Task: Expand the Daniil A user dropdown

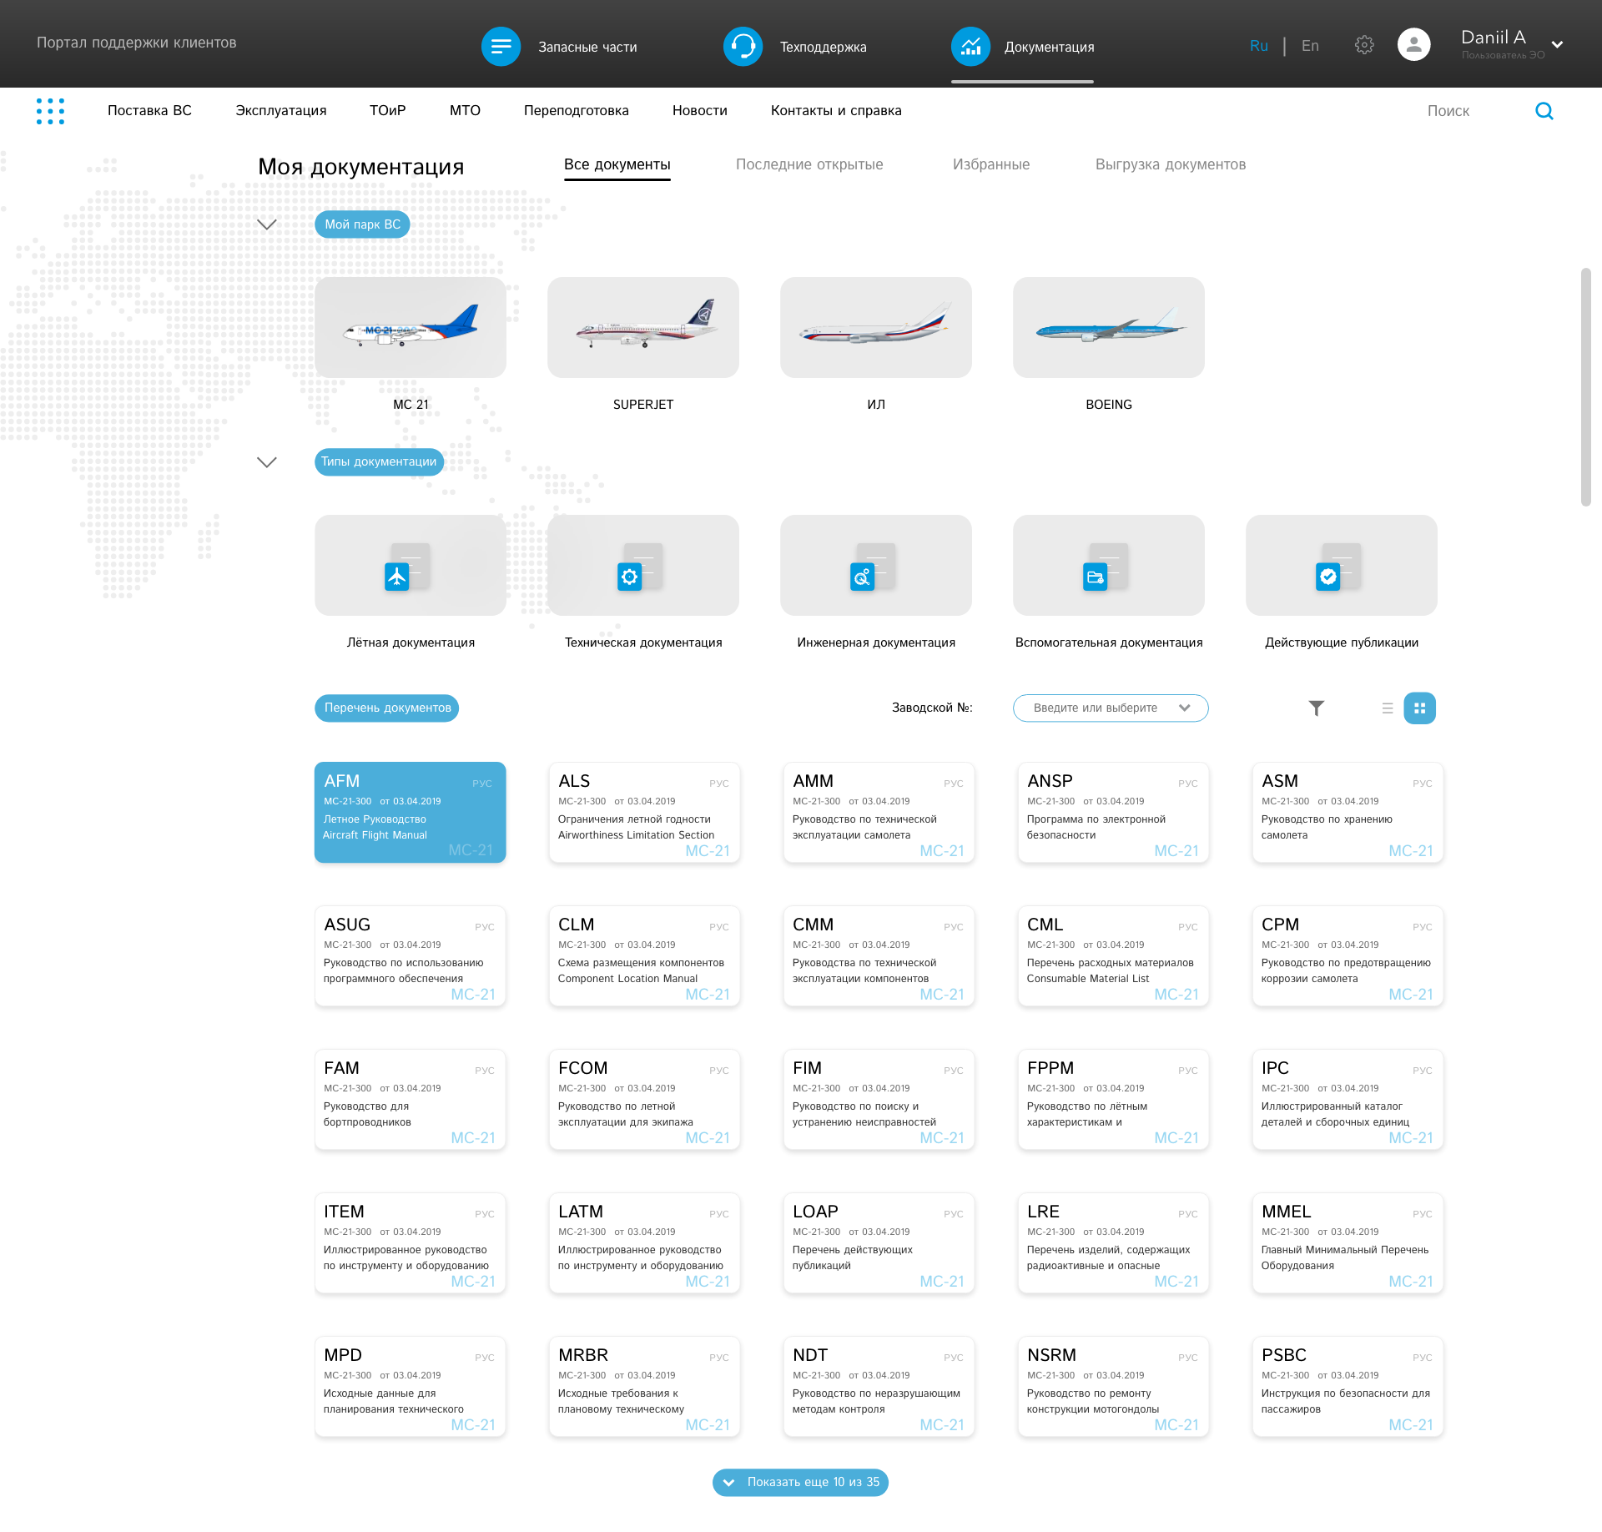Action: tap(1557, 44)
